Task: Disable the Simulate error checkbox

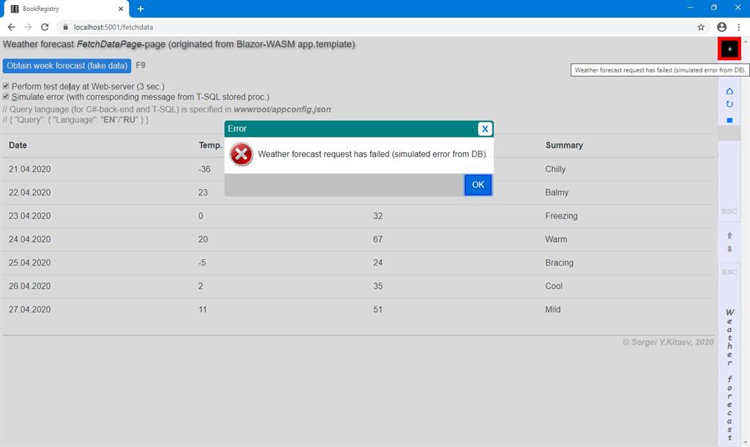Action: (6, 96)
